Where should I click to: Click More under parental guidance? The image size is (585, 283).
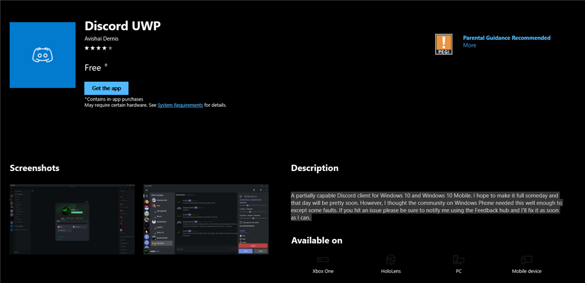[470, 45]
